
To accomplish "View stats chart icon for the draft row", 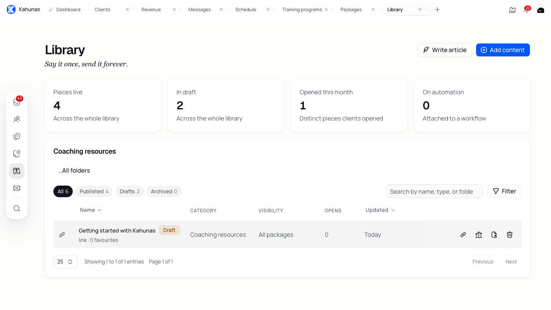I will pos(479,235).
